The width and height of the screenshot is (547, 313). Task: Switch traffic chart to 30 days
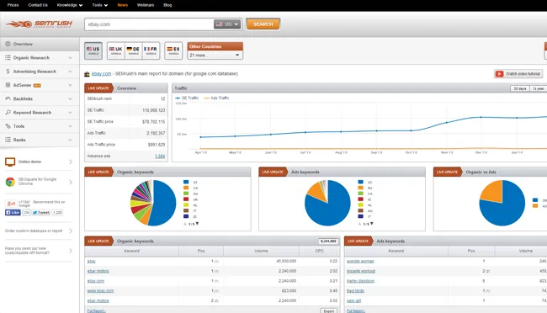pos(520,88)
